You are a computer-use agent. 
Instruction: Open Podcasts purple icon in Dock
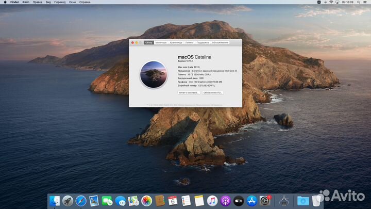[x=226, y=201]
